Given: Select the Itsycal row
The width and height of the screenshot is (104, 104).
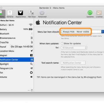Looking at the screenshot, I should pos(16,47).
